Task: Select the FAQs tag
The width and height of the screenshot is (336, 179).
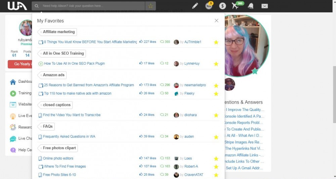Action: 46,126
